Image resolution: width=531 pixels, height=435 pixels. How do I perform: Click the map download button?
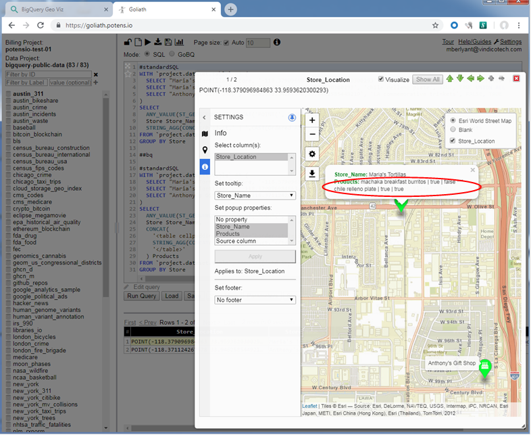312,174
